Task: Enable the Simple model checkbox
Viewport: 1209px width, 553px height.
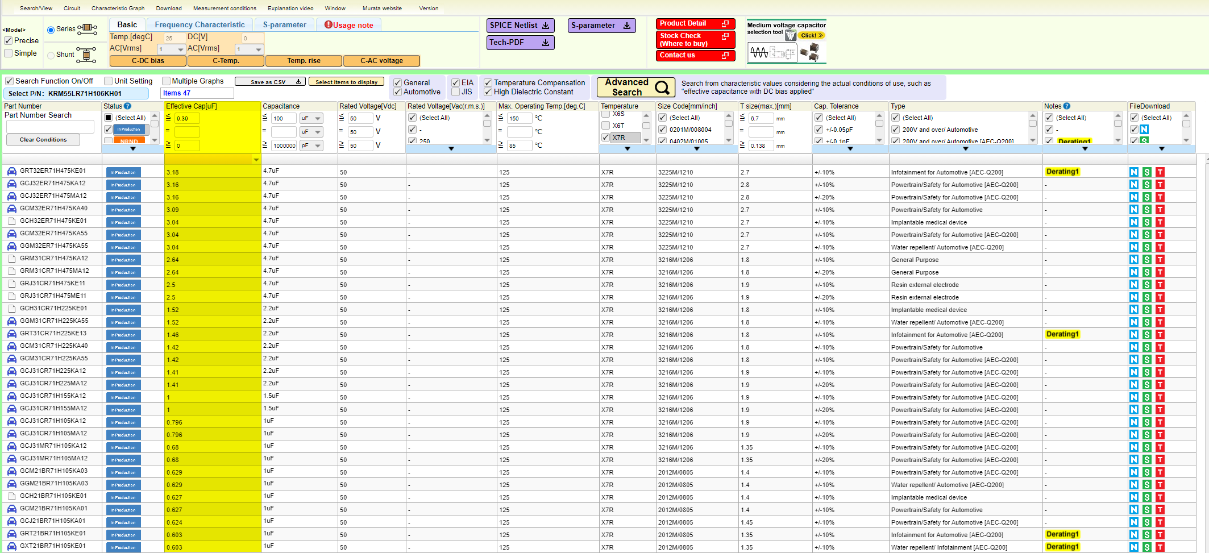Action: pyautogui.click(x=9, y=53)
